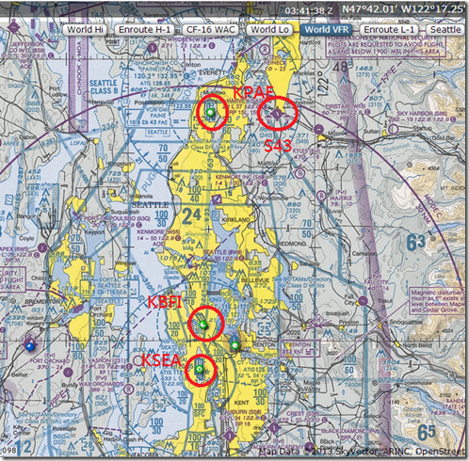
Task: Switch to the World Hi chart tab
Action: [85, 30]
